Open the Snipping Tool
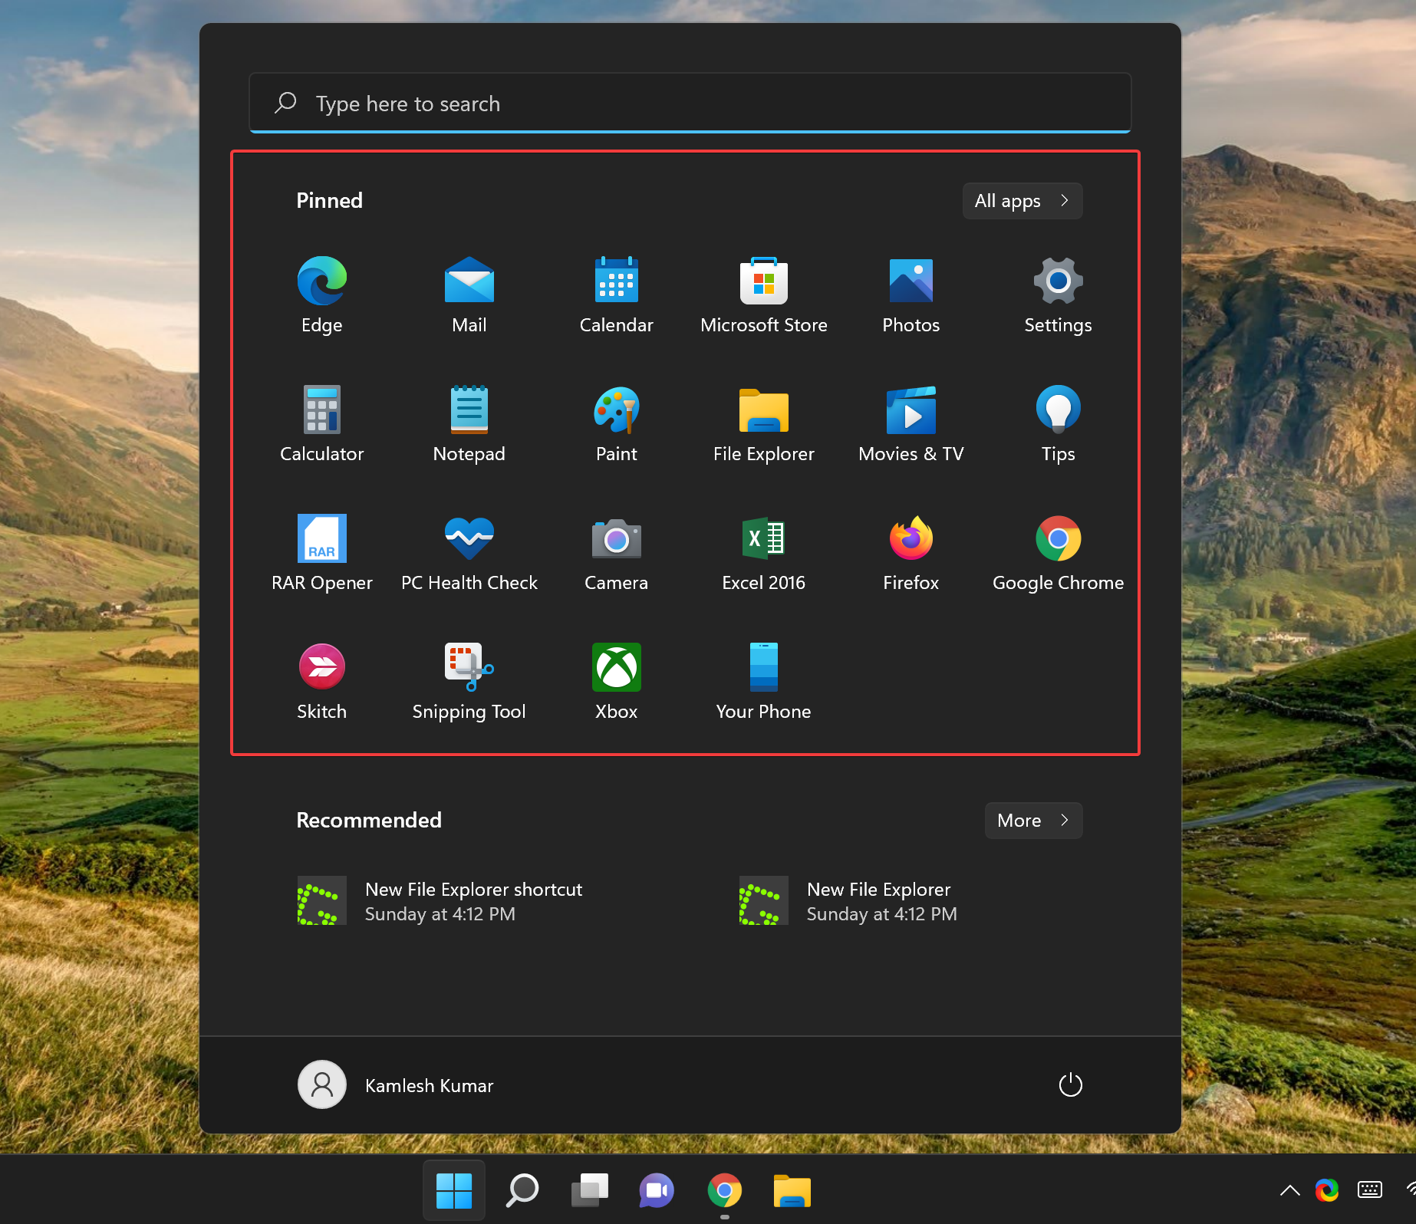 [x=469, y=682]
